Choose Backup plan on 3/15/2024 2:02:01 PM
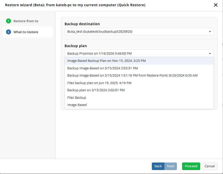 coord(96,90)
